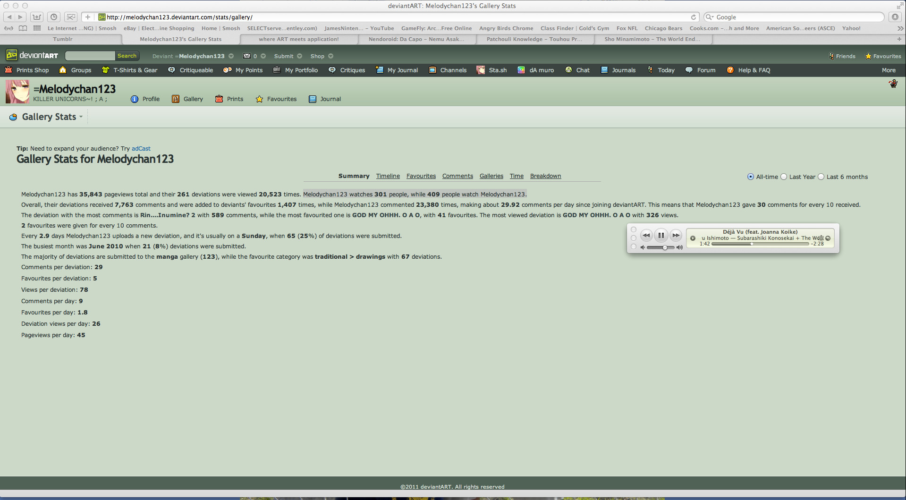The width and height of the screenshot is (906, 500).
Task: Click the YouTube bookmark
Action: (359, 28)
